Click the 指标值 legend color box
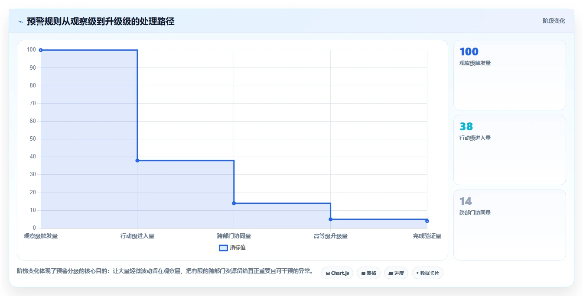The image size is (583, 296). point(223,248)
